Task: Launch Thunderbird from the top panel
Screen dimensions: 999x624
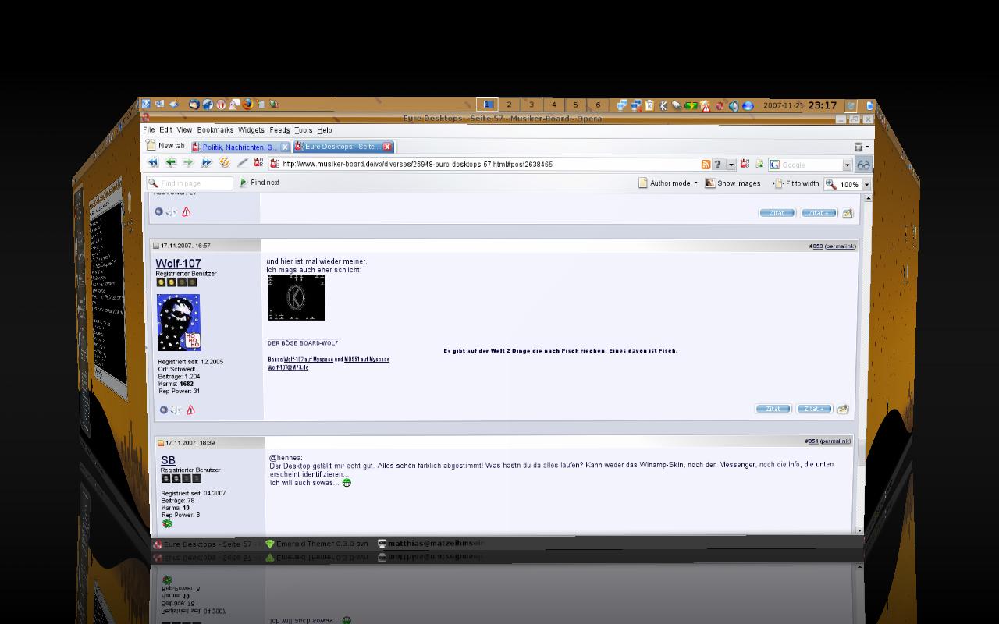Action: (x=194, y=105)
